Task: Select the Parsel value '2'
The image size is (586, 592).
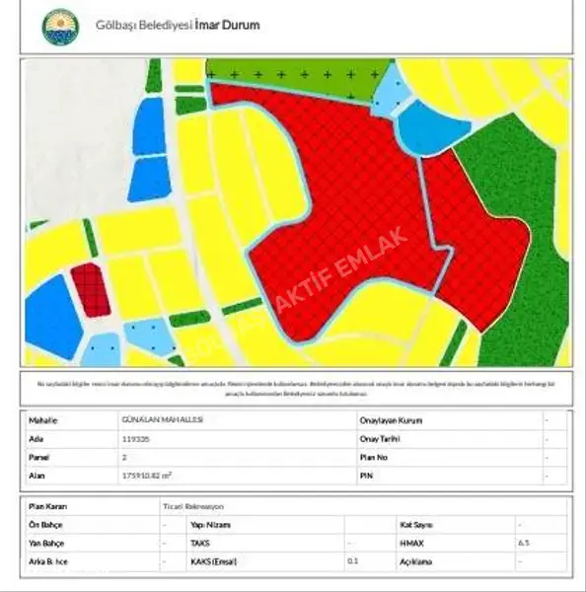Action: 124,457
